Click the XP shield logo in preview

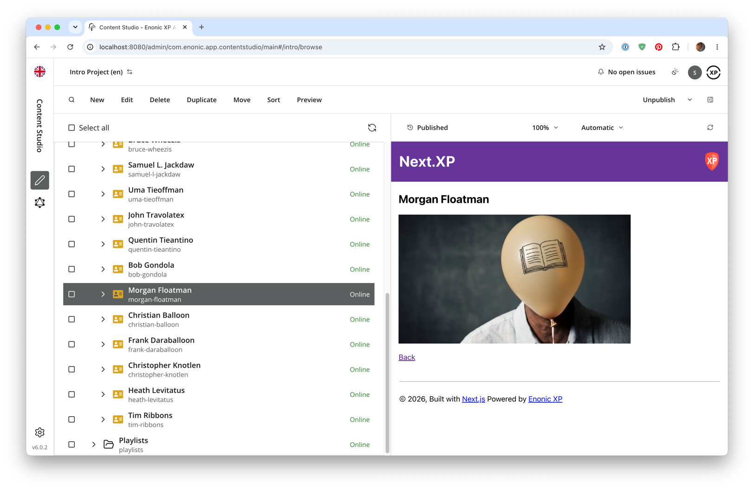coord(712,161)
